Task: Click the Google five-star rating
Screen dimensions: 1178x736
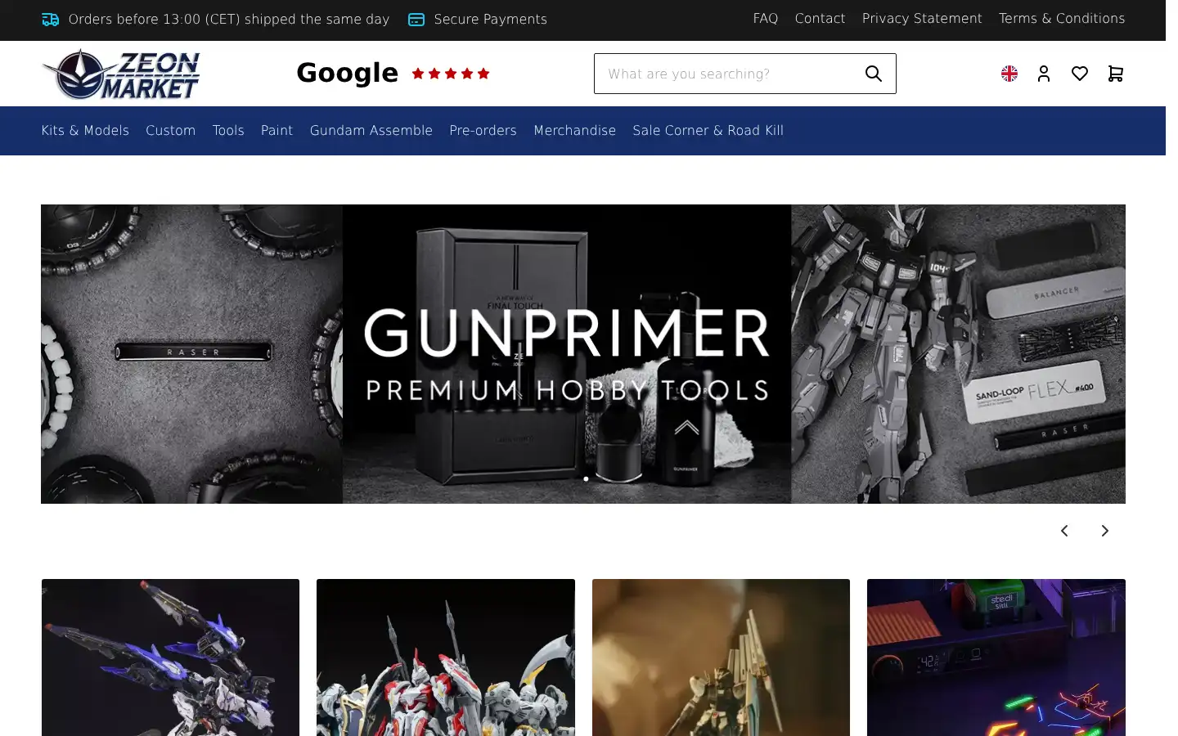Action: [451, 74]
